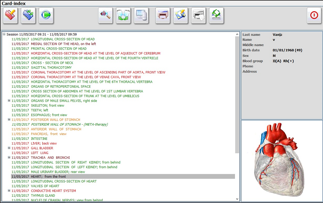This screenshot has width=323, height=203.
Task: Click the gray printer with pages icon
Action: click(198, 15)
